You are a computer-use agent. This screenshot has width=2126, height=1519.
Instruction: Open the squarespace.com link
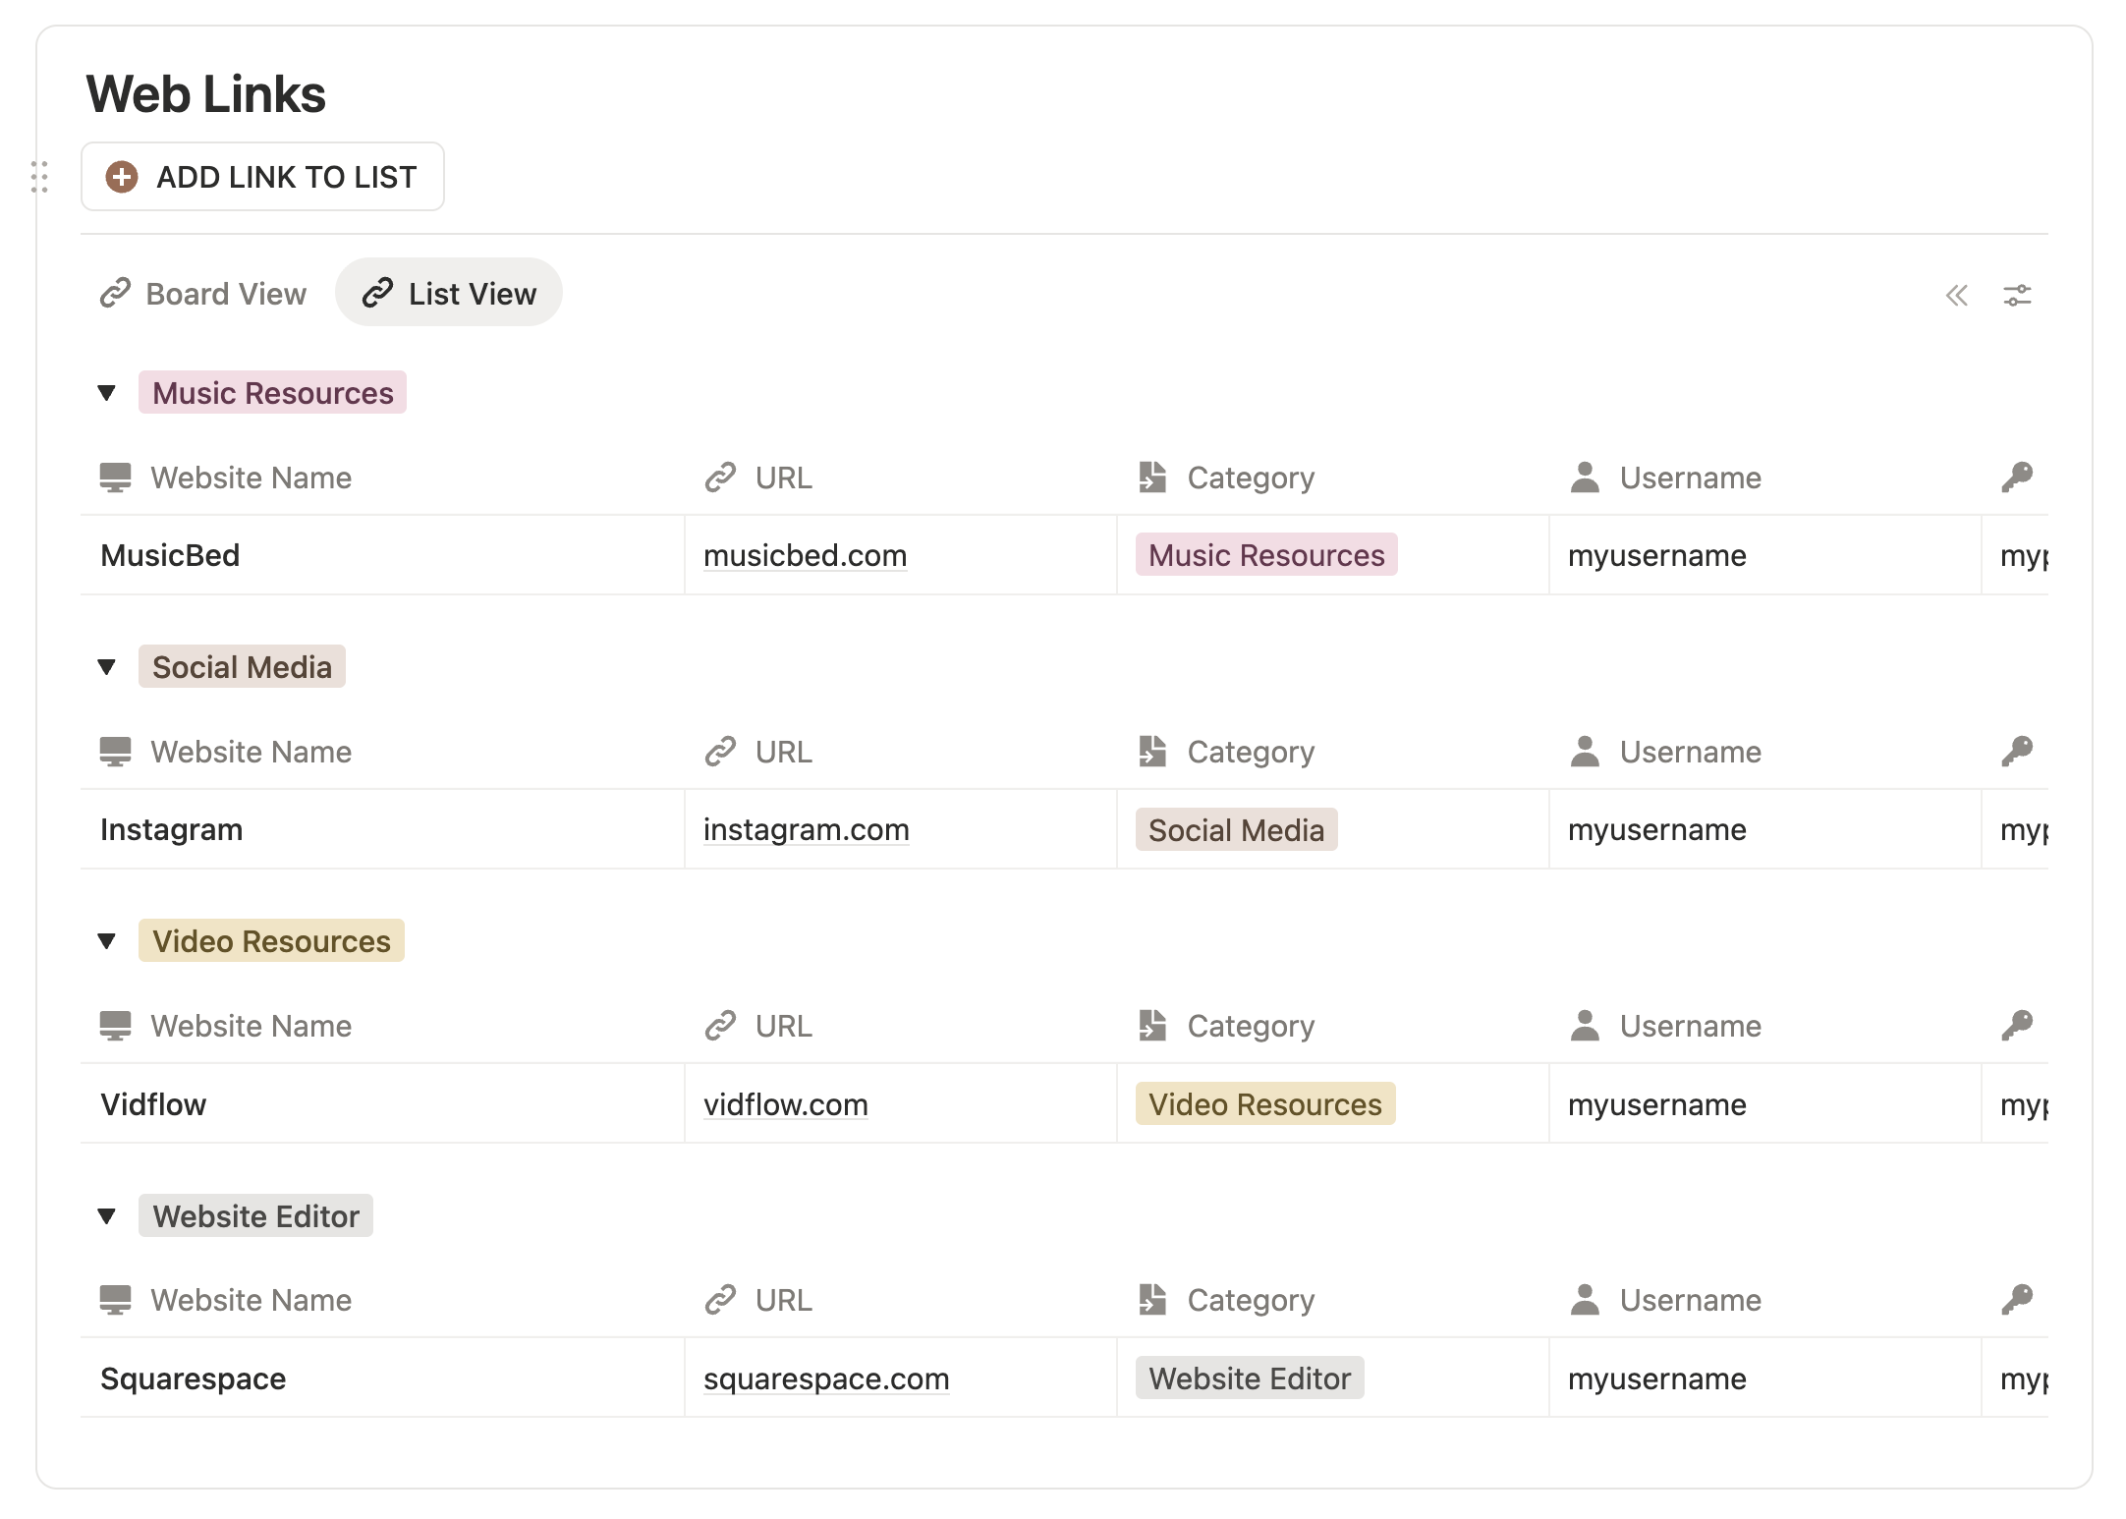click(826, 1379)
